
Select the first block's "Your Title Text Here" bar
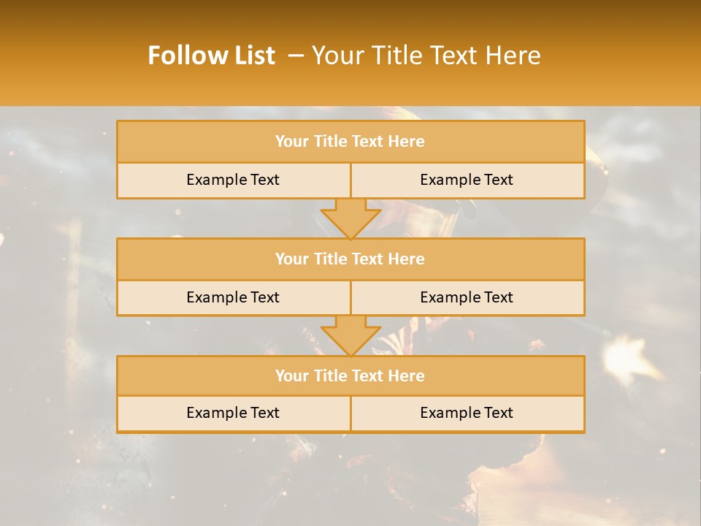(350, 141)
